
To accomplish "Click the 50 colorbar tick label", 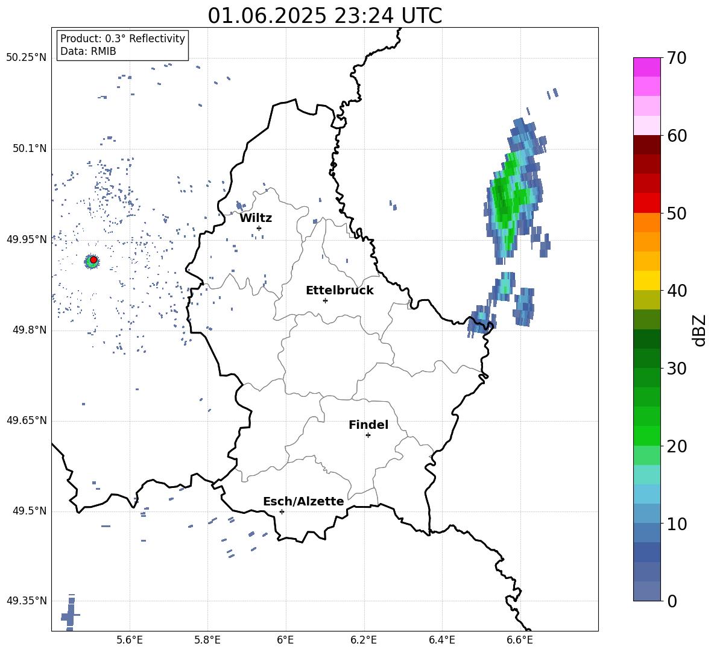I will pyautogui.click(x=677, y=213).
